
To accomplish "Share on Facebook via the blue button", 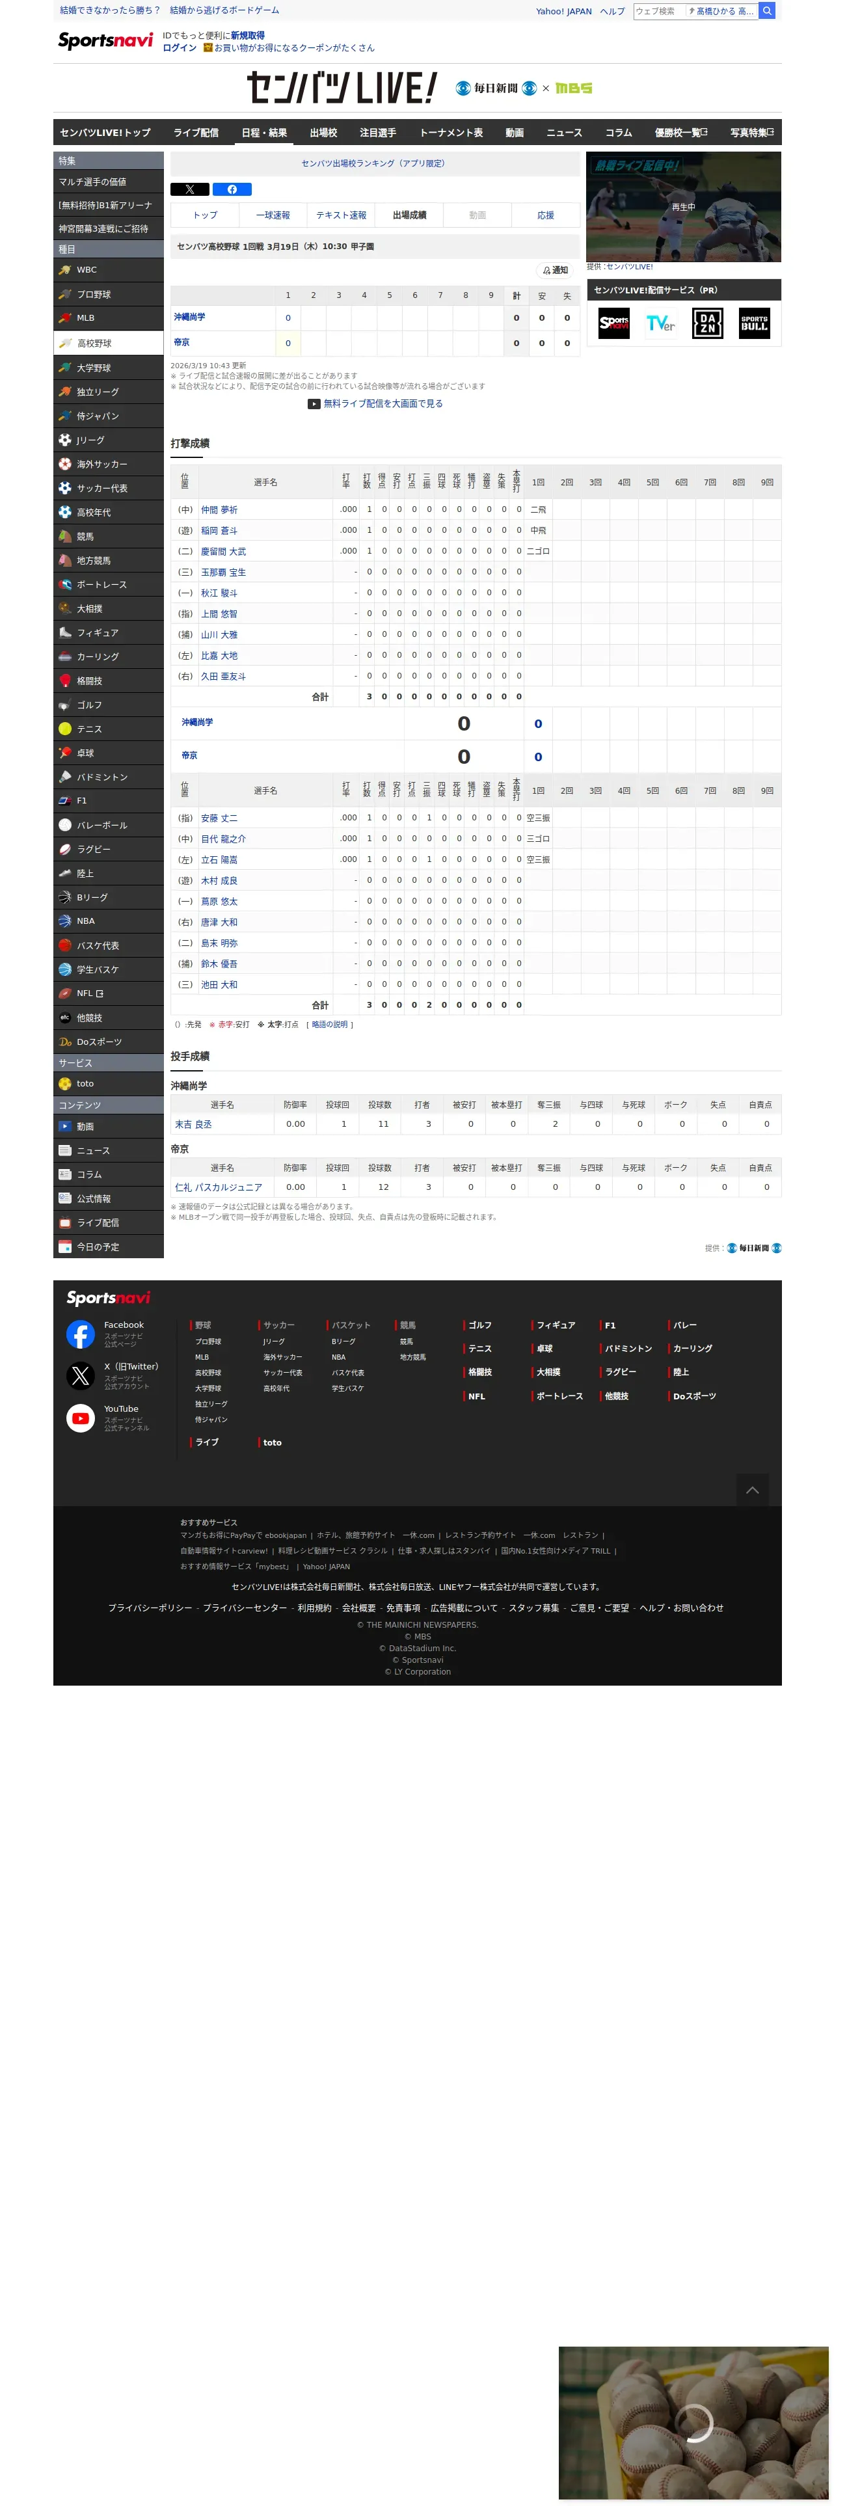I will pyautogui.click(x=232, y=190).
